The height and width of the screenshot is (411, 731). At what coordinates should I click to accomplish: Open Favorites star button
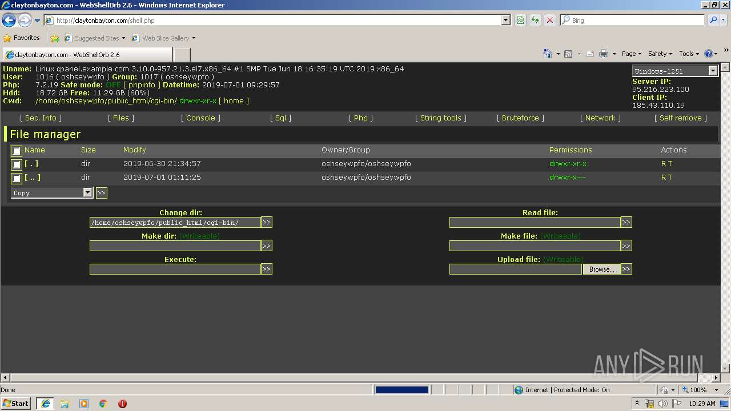point(22,38)
